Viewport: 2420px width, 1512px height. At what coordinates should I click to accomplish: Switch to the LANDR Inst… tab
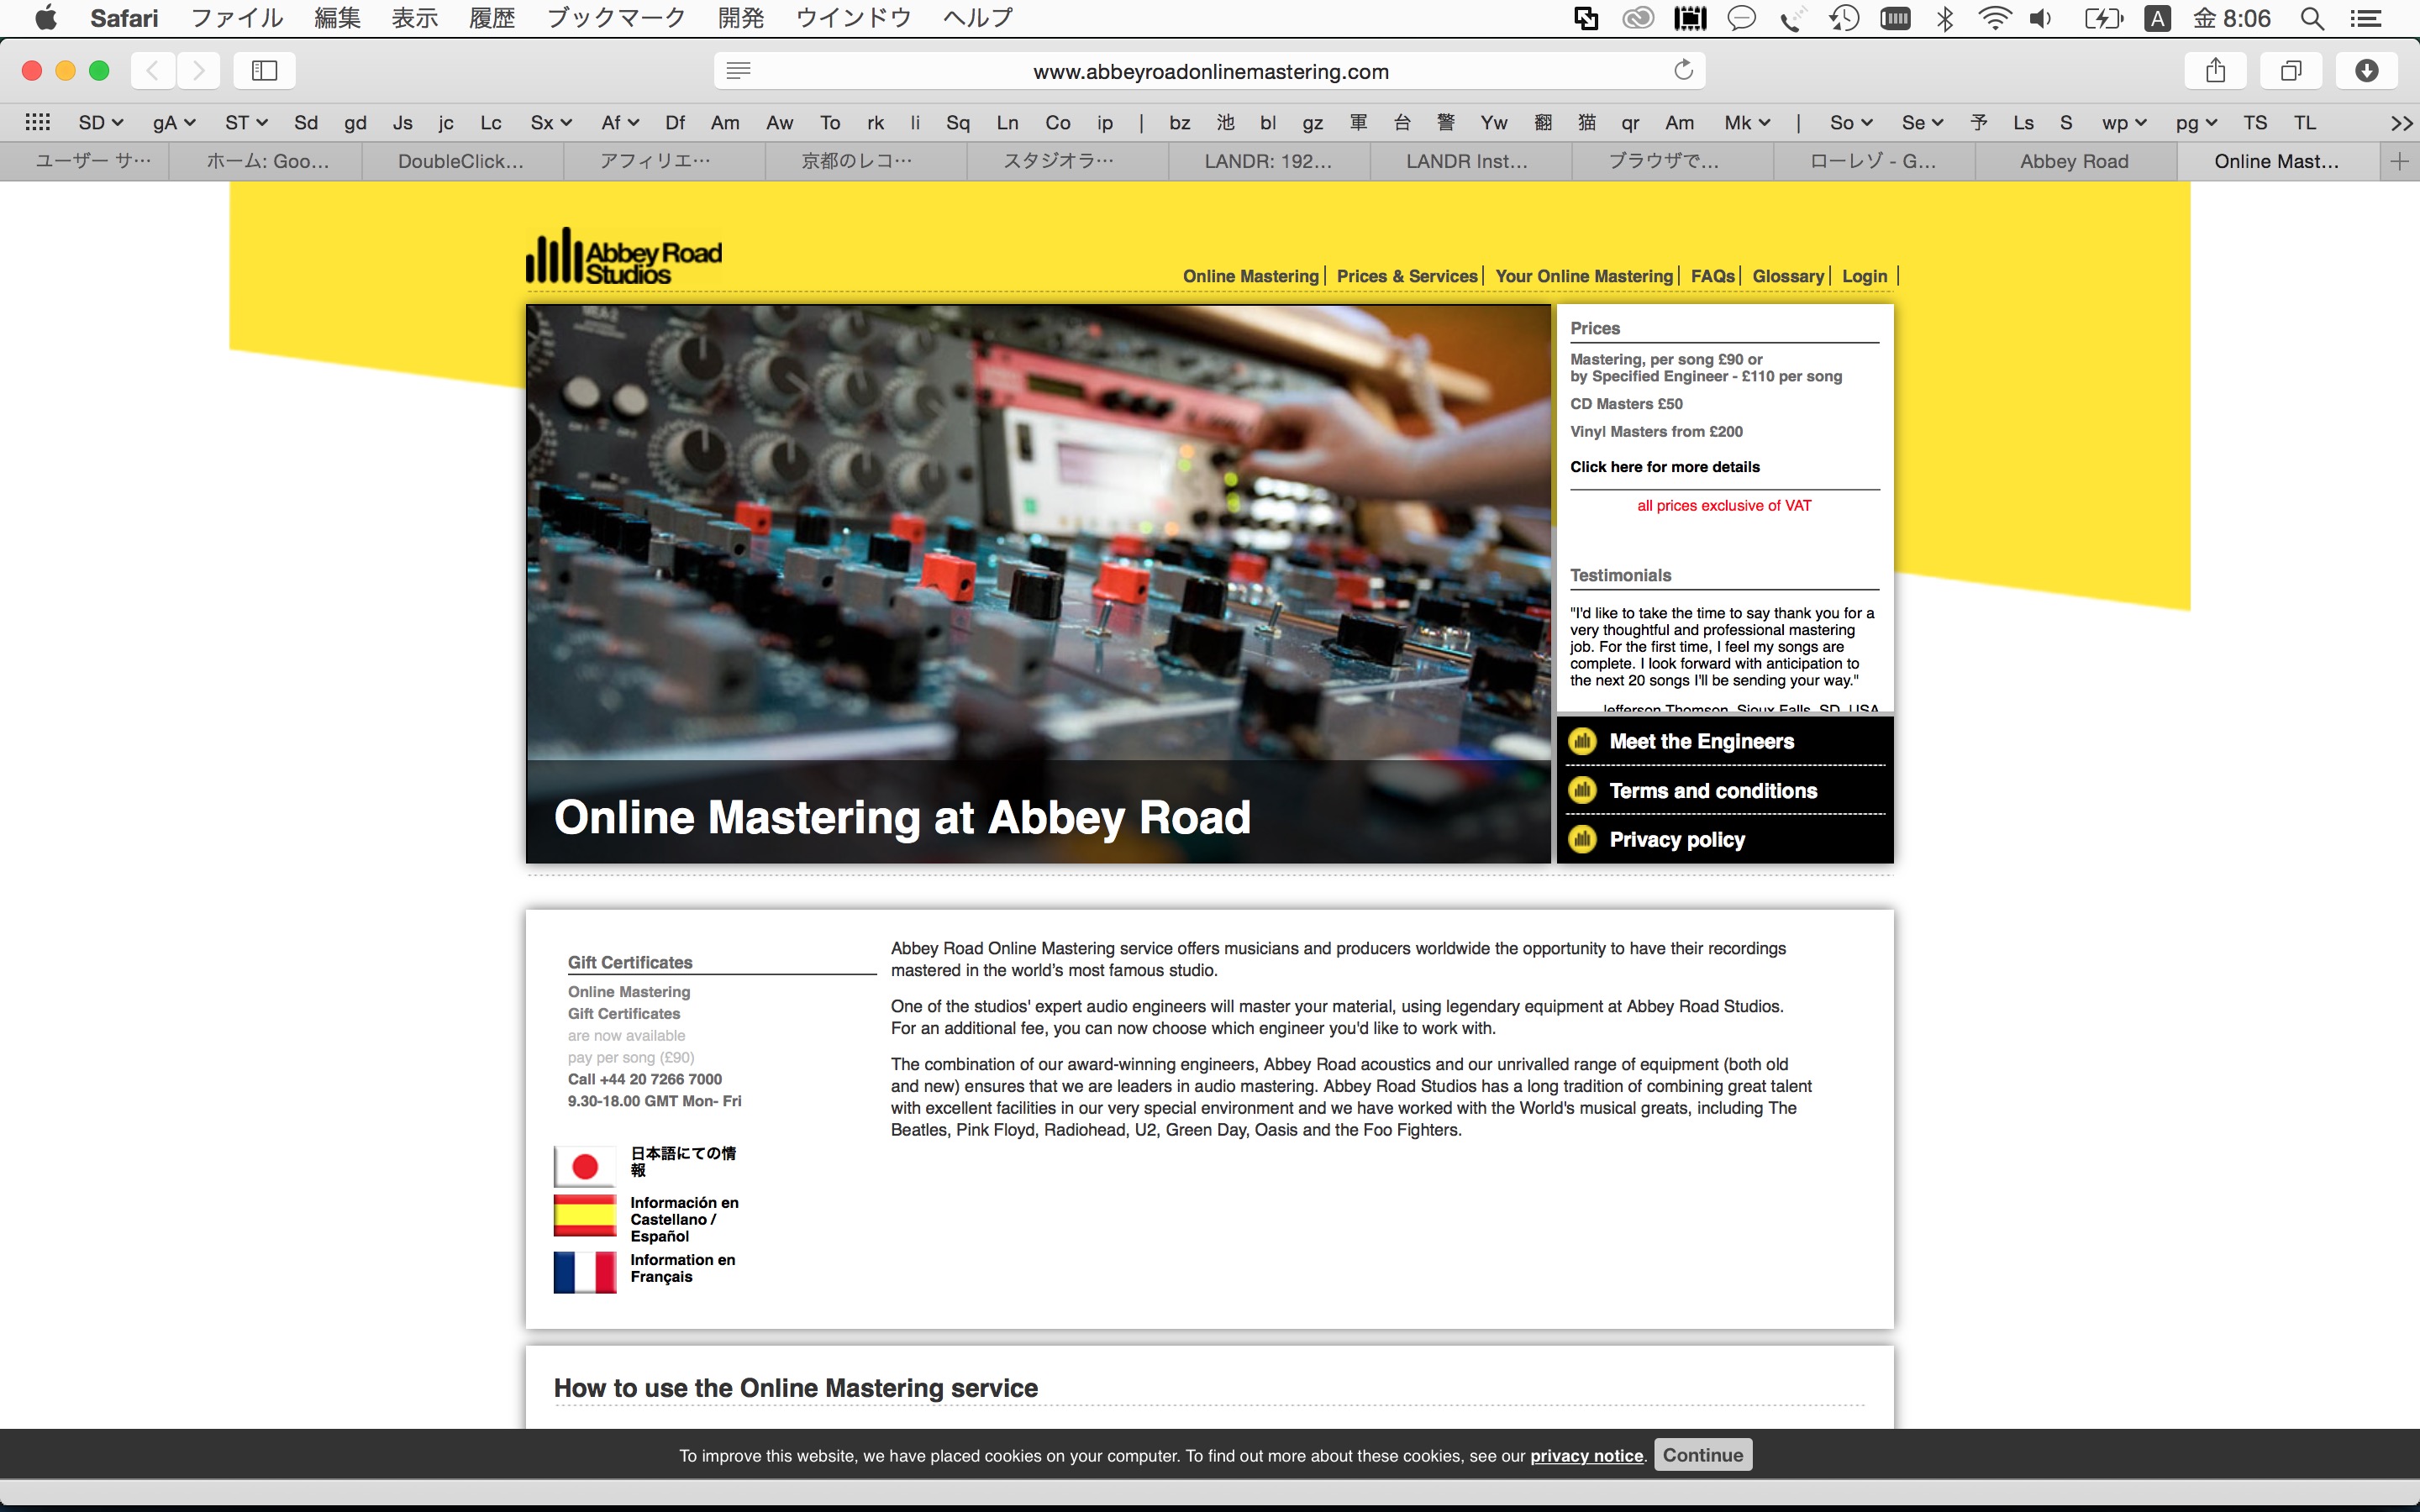click(1467, 161)
